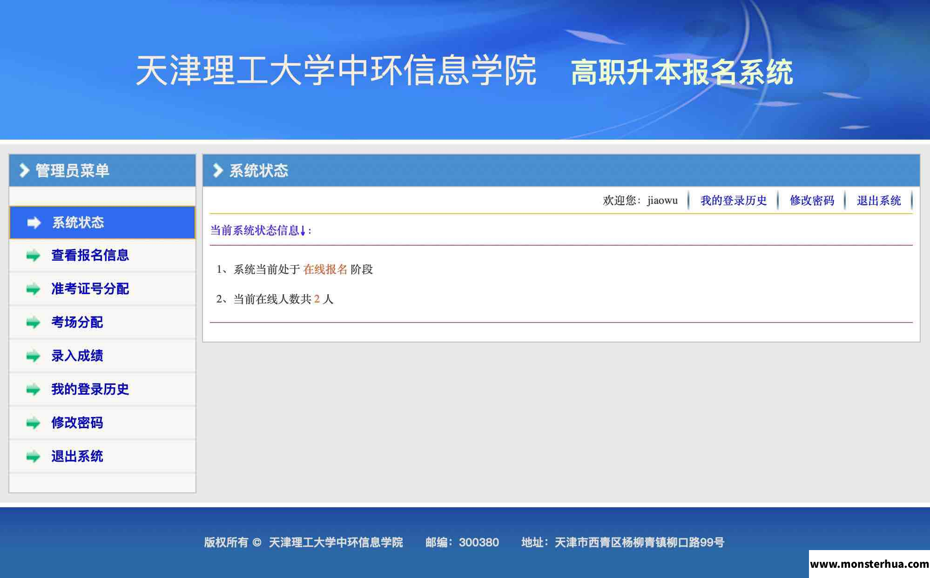The image size is (930, 578).
Task: Click the 高职升本报名系统 banner title
Action: (682, 73)
